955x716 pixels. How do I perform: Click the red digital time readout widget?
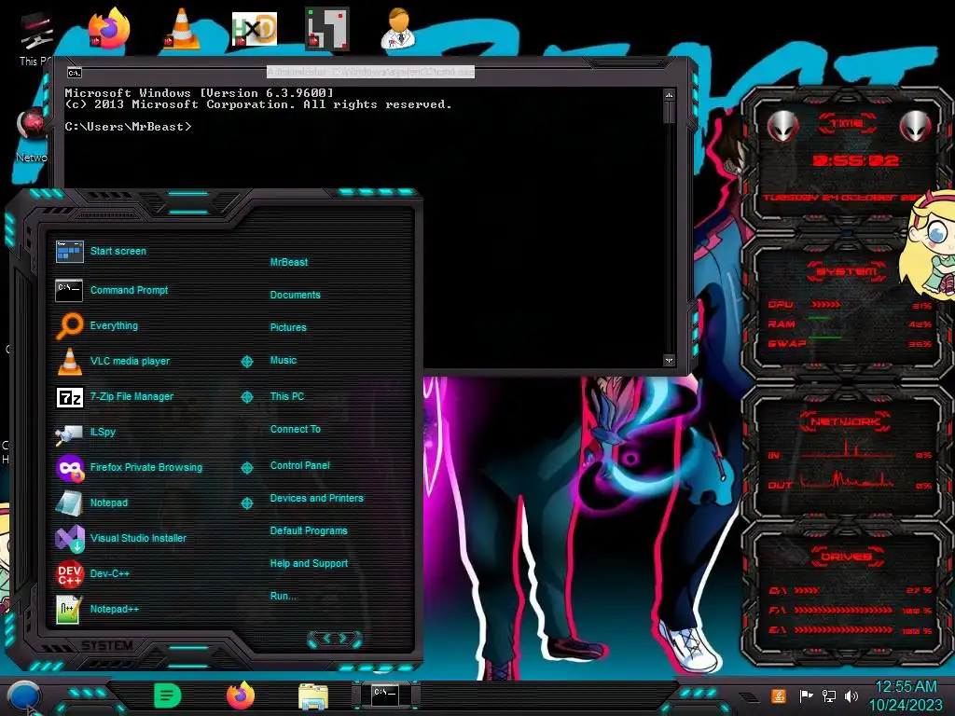[x=855, y=160]
